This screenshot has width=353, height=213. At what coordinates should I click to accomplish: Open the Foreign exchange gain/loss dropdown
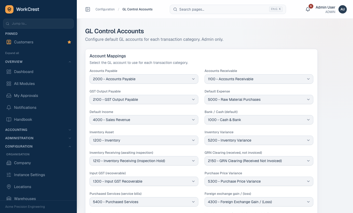259,202
